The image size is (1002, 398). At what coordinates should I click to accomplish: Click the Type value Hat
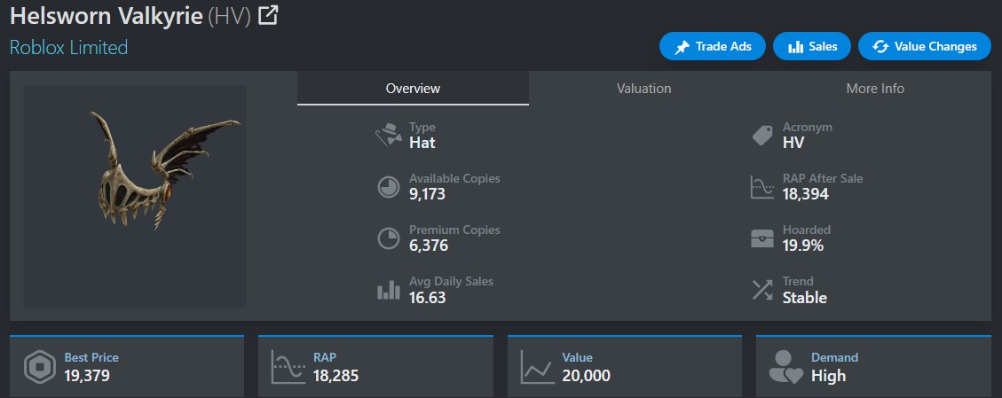[x=422, y=142]
